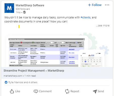
Task: Click the globe public visibility icon
Action: tap(24, 12)
